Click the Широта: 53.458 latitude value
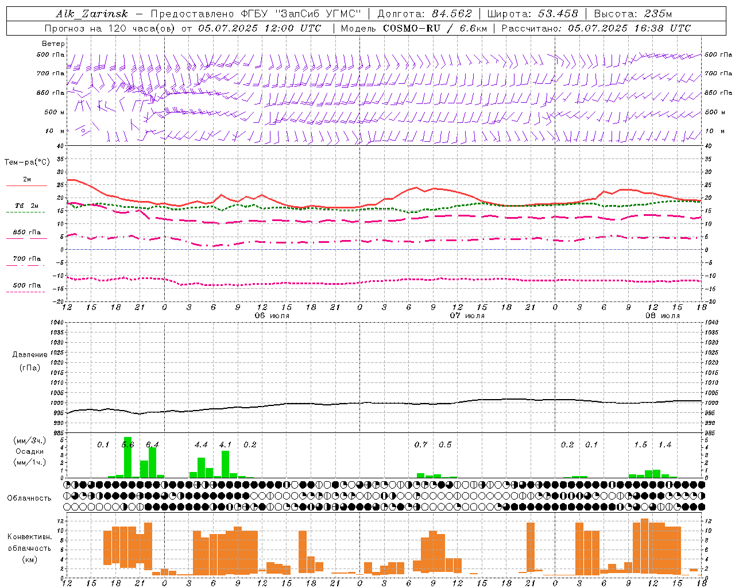 (532, 14)
